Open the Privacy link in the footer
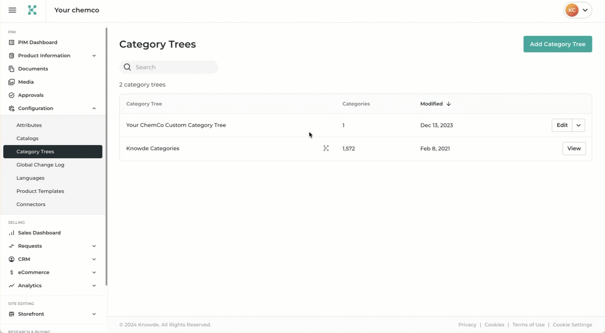Viewport: 605px width, 333px height. (467, 324)
